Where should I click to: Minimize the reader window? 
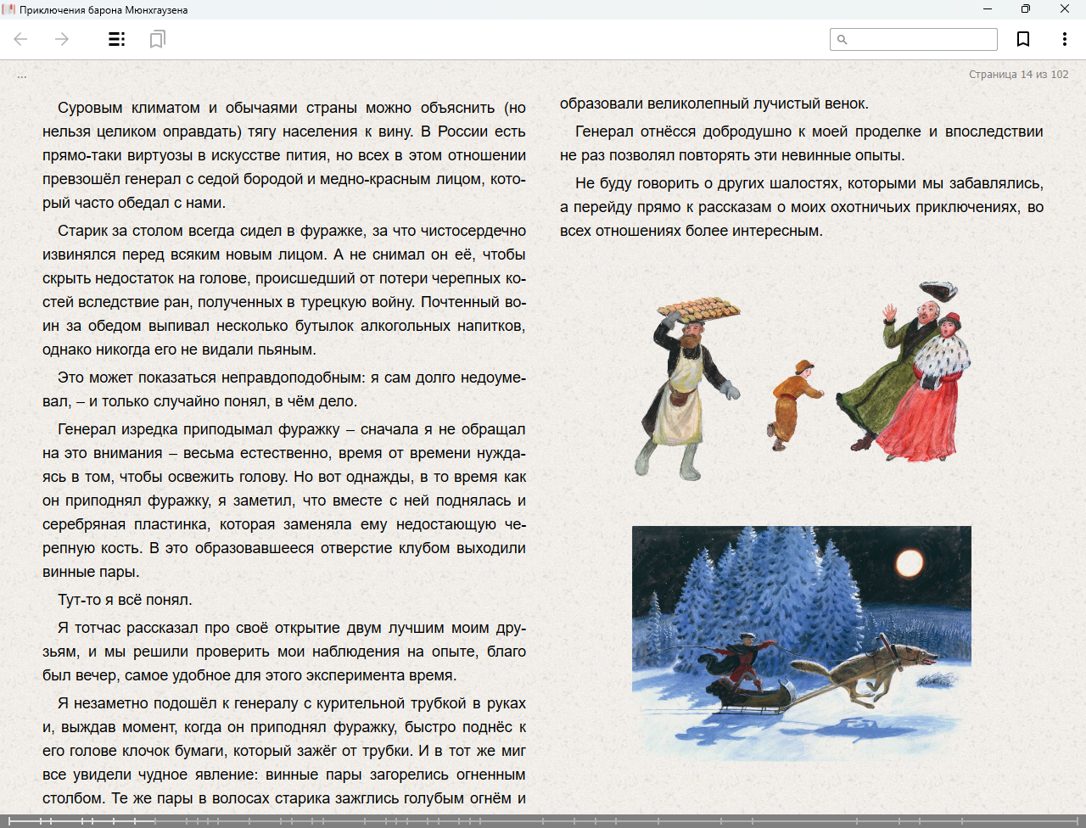988,9
